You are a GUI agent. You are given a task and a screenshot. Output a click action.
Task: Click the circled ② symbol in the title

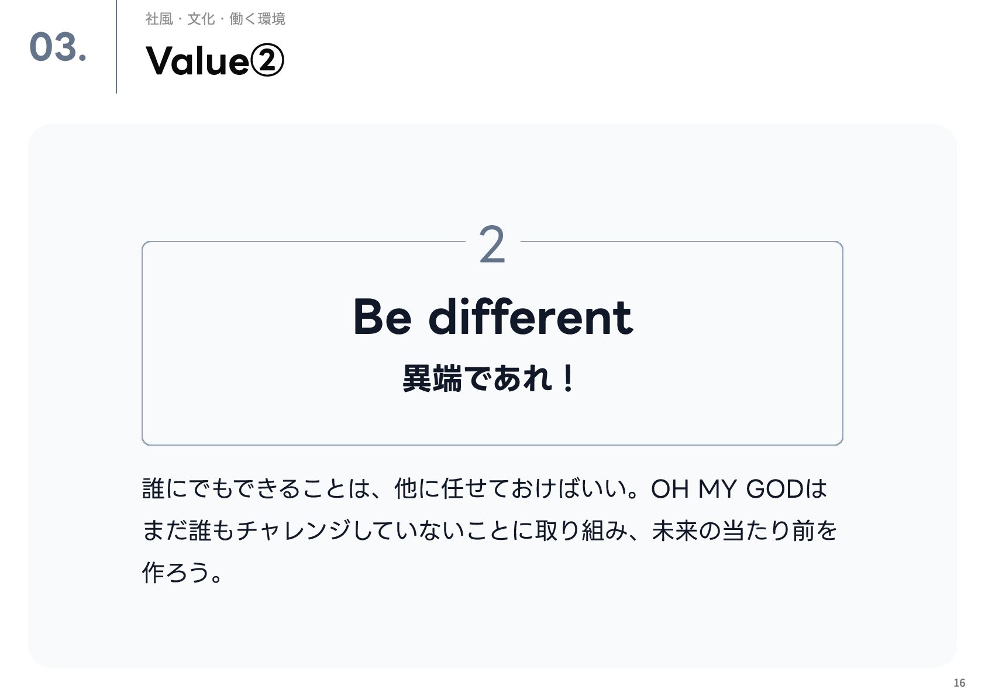pyautogui.click(x=266, y=61)
